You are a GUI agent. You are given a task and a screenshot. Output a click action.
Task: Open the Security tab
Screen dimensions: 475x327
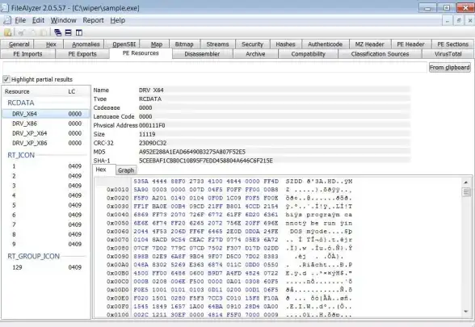coord(253,44)
